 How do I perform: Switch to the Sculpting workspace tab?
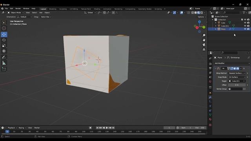pos(63,9)
